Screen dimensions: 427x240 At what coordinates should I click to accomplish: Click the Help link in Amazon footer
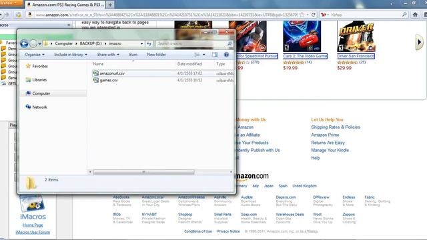316,158
